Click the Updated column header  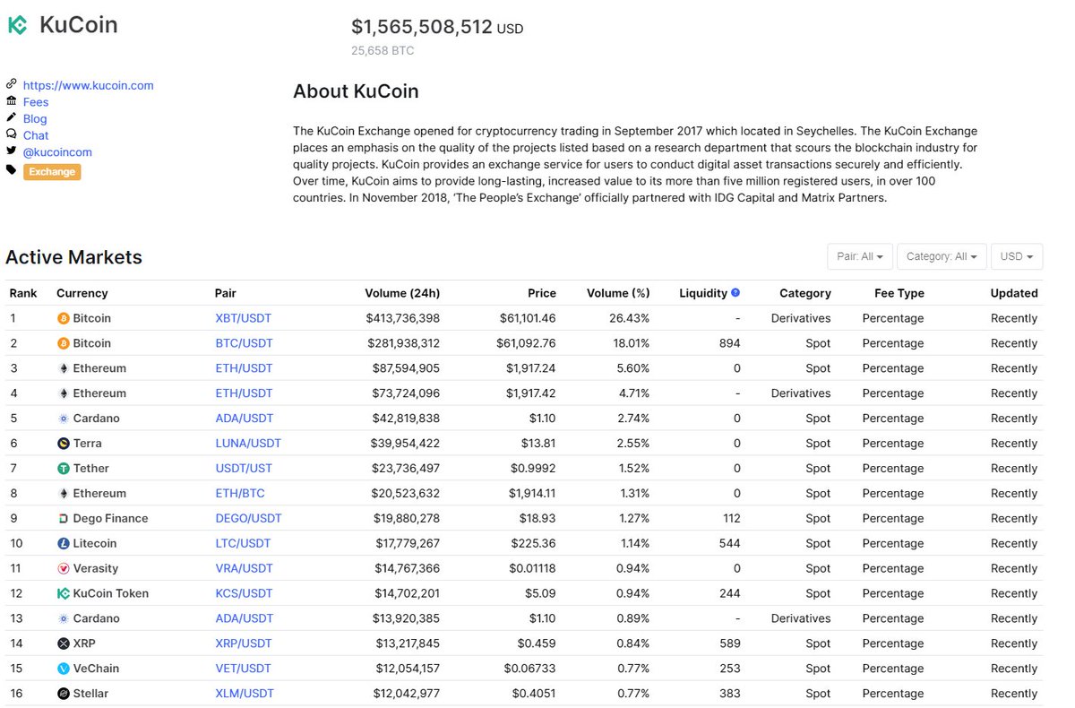tap(1014, 293)
